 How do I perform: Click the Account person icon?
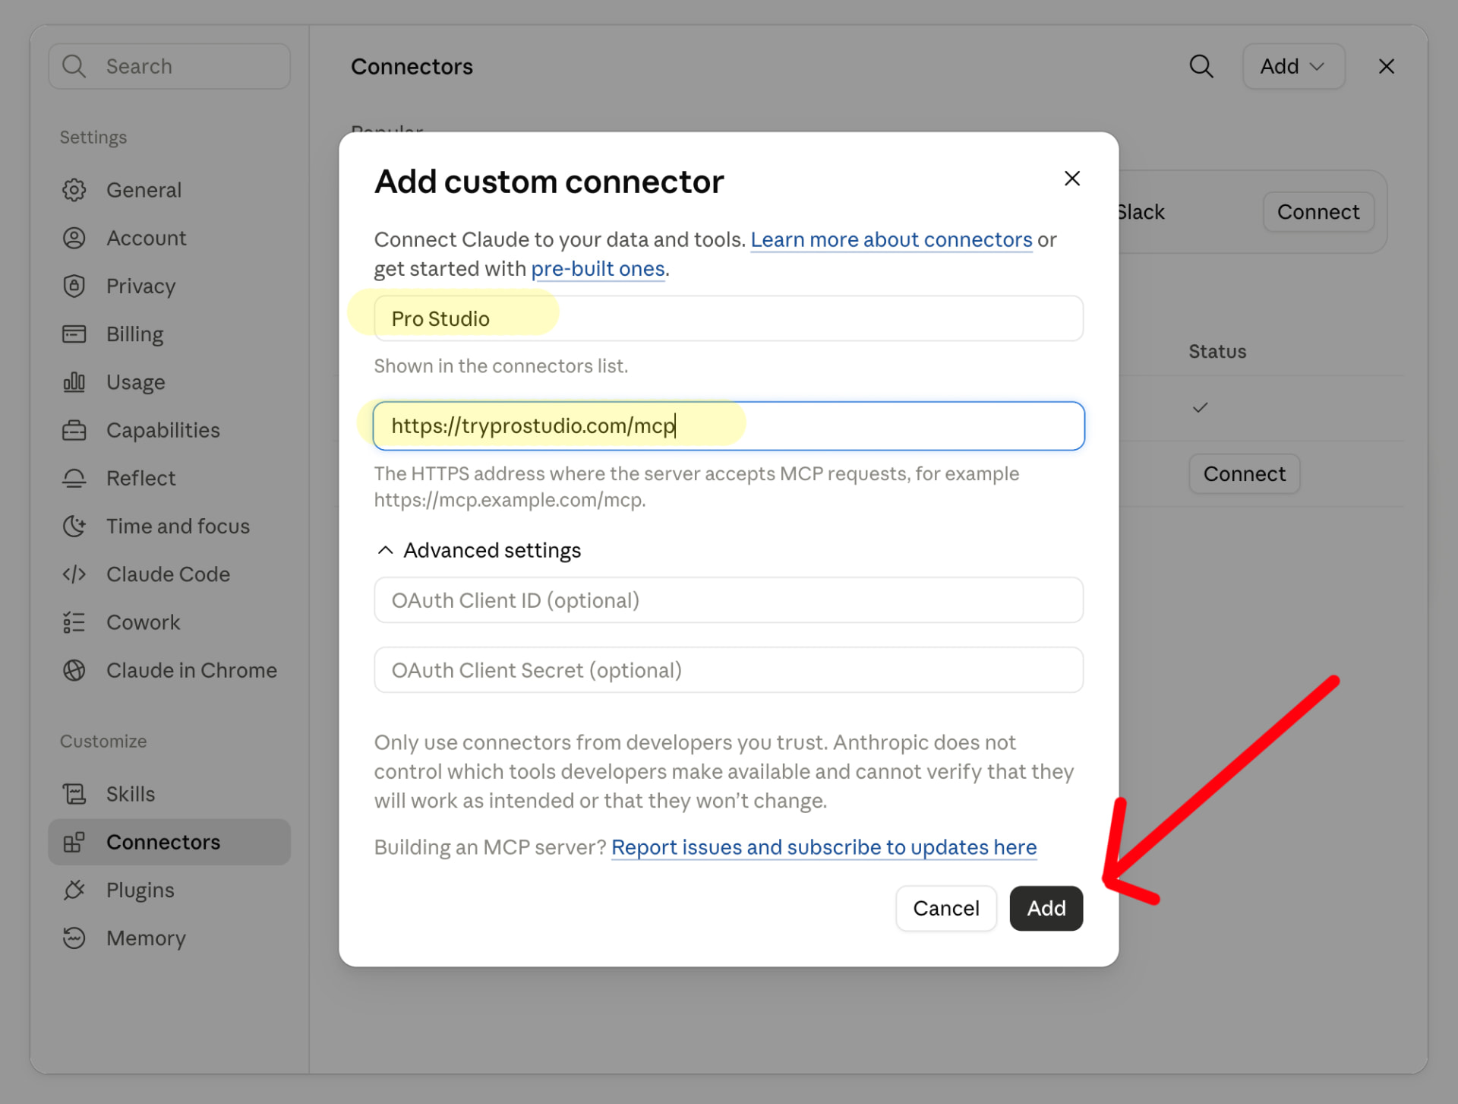click(74, 238)
